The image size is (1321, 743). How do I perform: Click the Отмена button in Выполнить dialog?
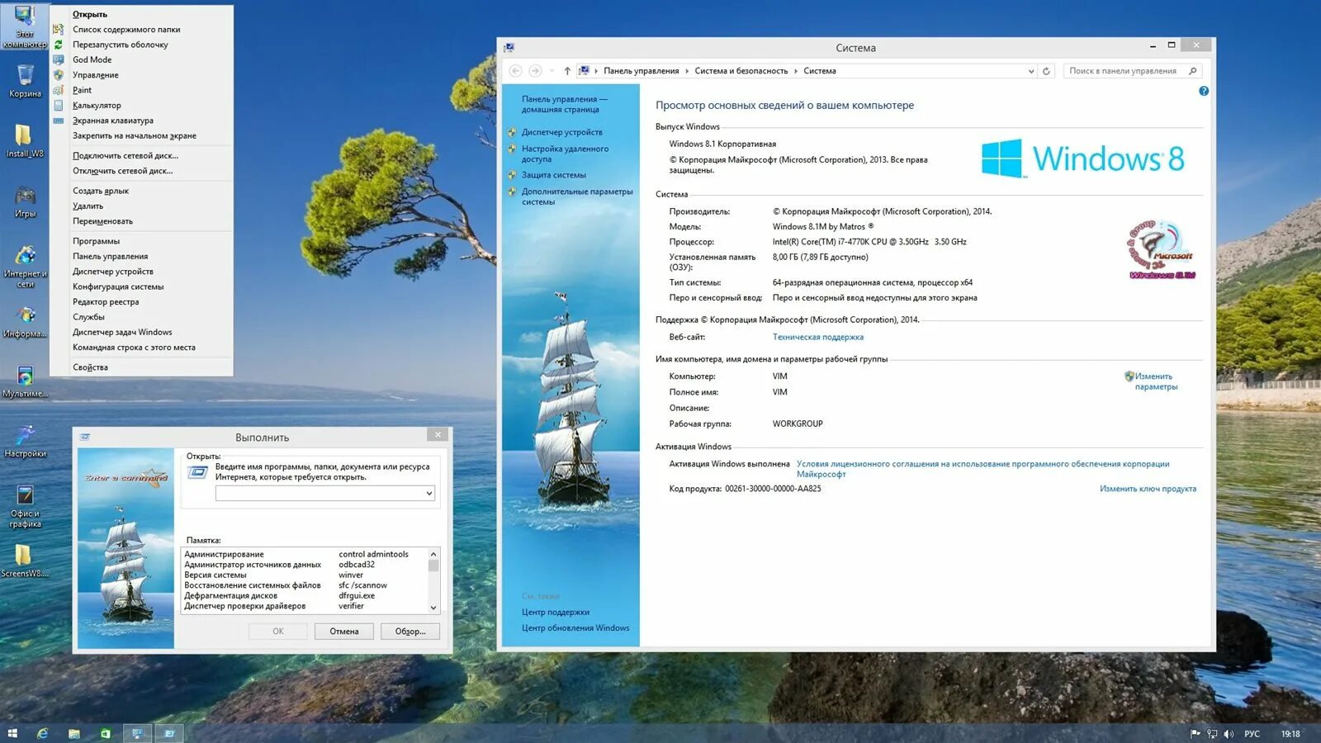[344, 632]
